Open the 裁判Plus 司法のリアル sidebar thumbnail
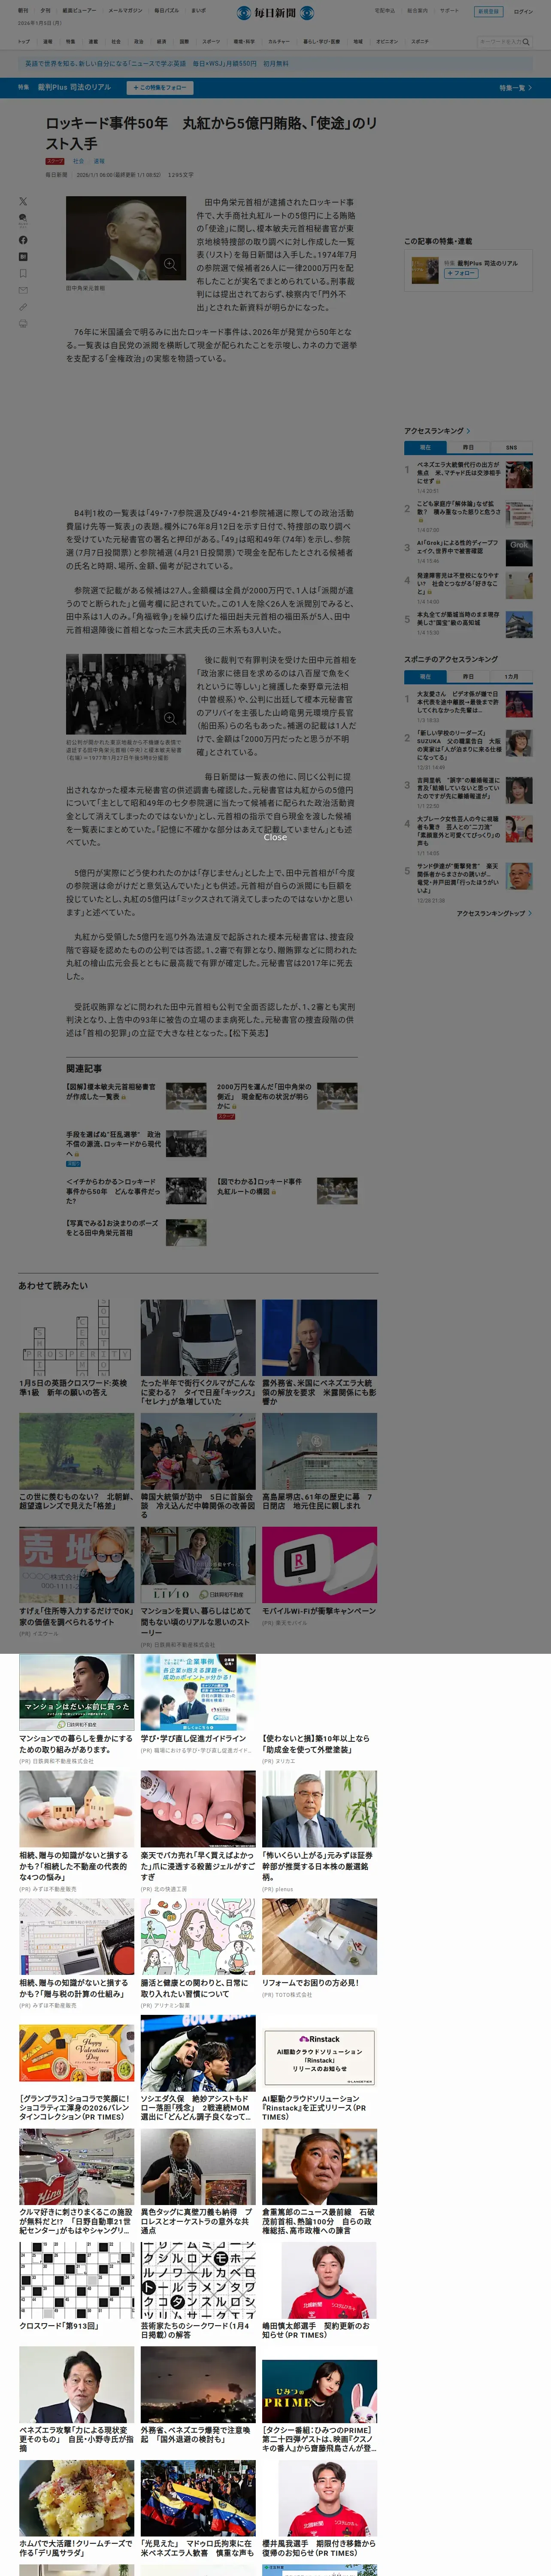The image size is (551, 2576). pyautogui.click(x=424, y=269)
